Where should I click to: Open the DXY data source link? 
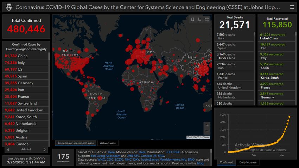coord(136,160)
